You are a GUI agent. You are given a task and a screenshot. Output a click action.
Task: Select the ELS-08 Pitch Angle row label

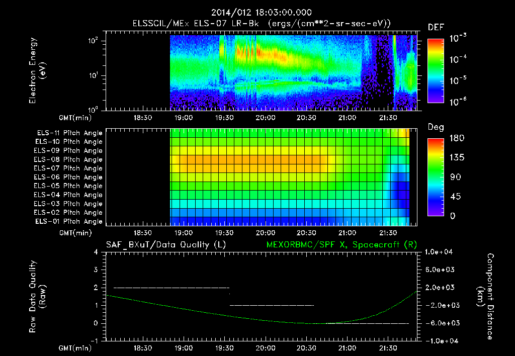68,159
